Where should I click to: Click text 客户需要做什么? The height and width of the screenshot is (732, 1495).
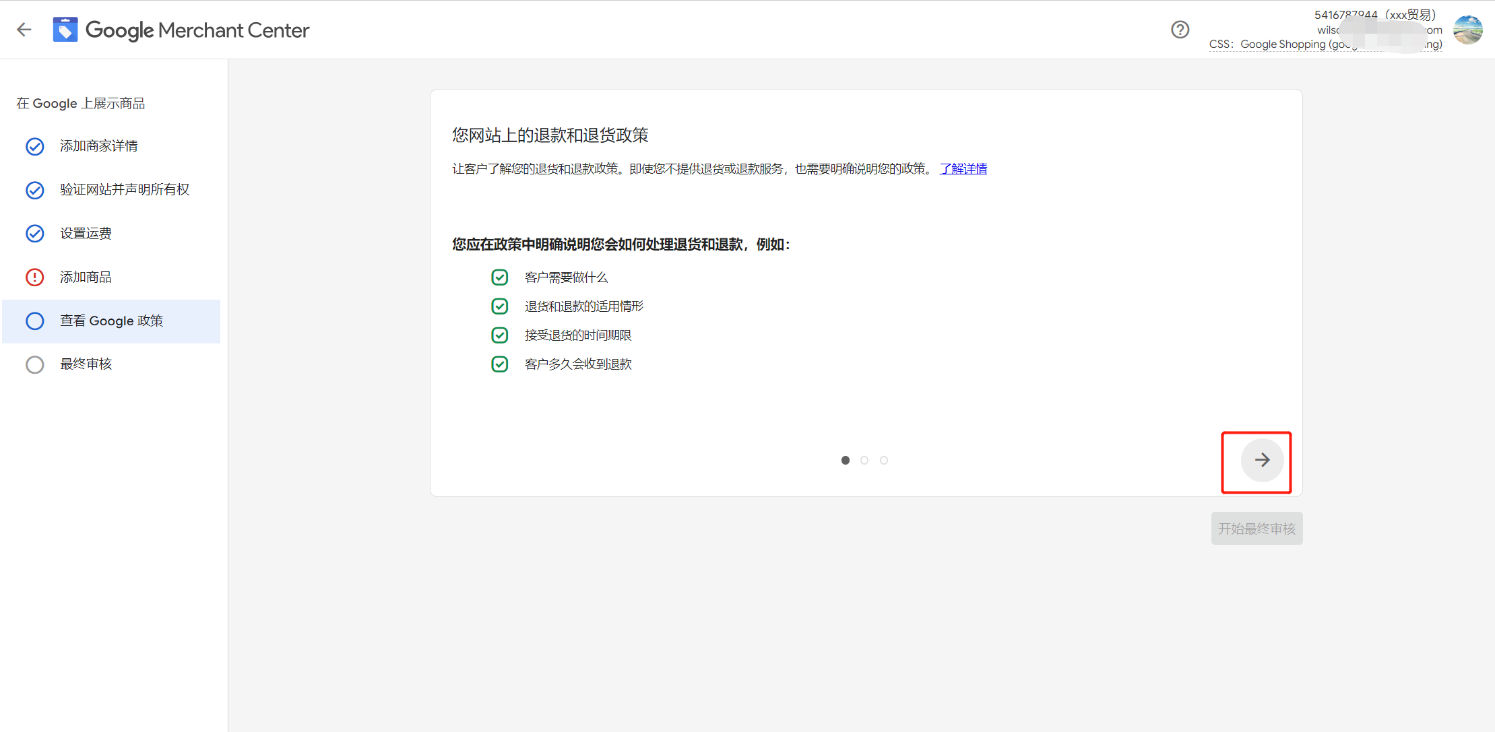point(566,277)
